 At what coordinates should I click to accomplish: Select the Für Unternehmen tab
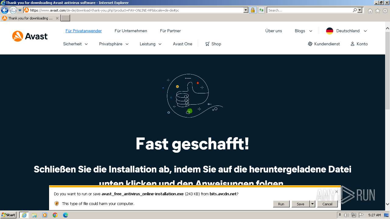tap(131, 31)
